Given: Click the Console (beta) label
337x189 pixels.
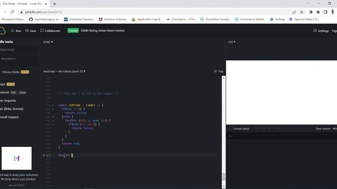Looking at the screenshot, I should point(241,129).
